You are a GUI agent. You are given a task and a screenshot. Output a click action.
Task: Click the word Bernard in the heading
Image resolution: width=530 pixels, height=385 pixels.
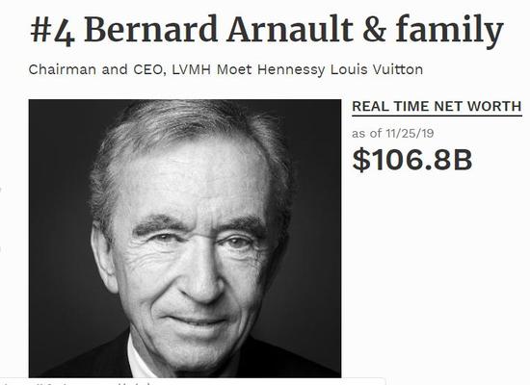tap(150, 30)
